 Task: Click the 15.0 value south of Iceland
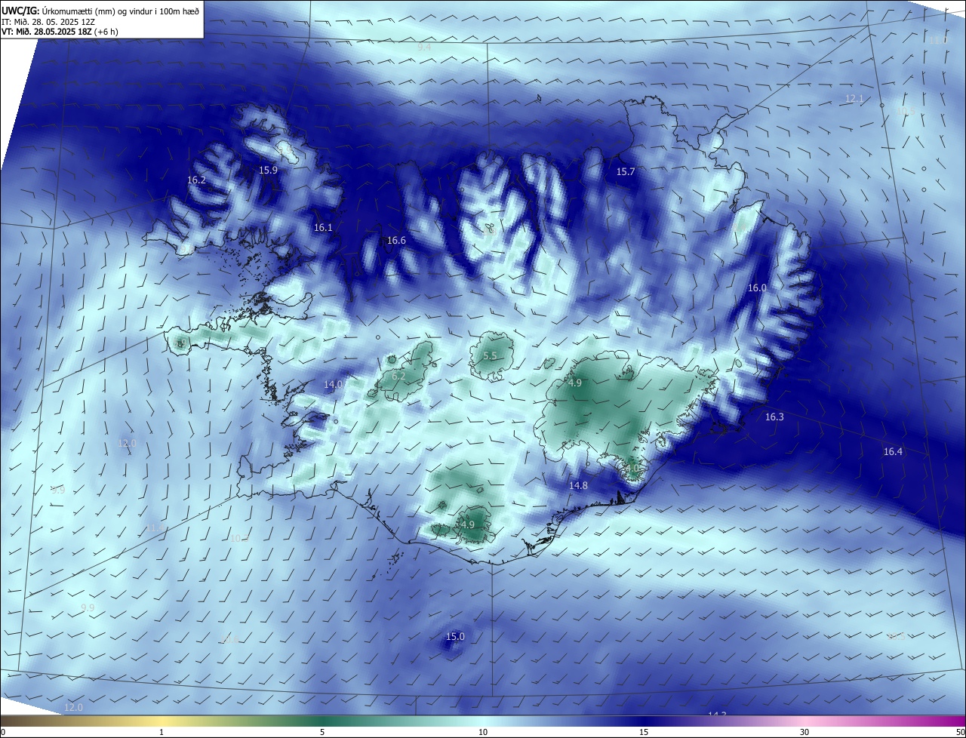(455, 637)
